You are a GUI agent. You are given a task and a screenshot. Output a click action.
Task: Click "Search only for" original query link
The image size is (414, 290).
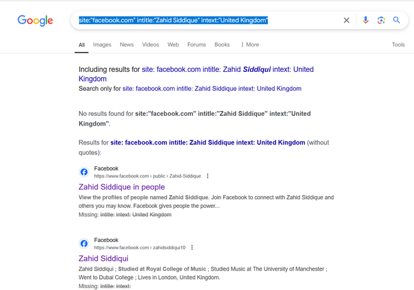tap(212, 89)
